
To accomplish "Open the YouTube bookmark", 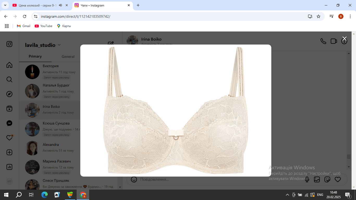I will point(44,26).
